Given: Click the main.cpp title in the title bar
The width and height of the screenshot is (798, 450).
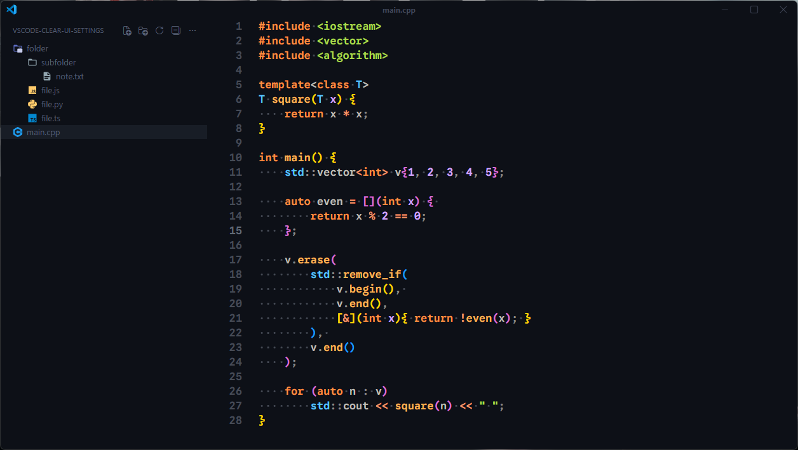Looking at the screenshot, I should tap(399, 10).
